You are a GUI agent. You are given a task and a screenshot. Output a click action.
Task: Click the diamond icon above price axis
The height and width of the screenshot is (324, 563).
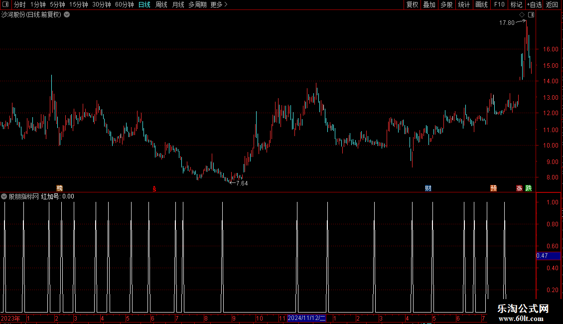(522, 15)
